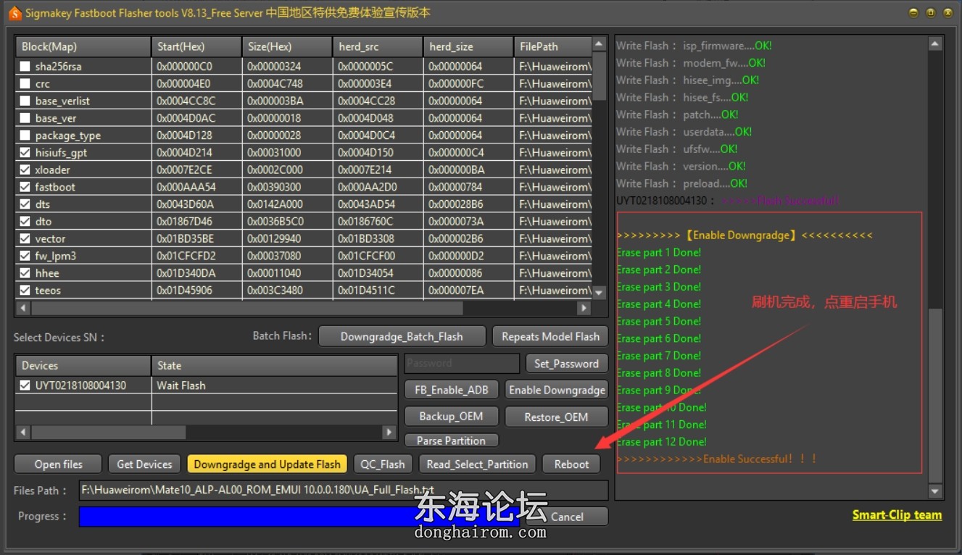Click the Open files button

(58, 464)
